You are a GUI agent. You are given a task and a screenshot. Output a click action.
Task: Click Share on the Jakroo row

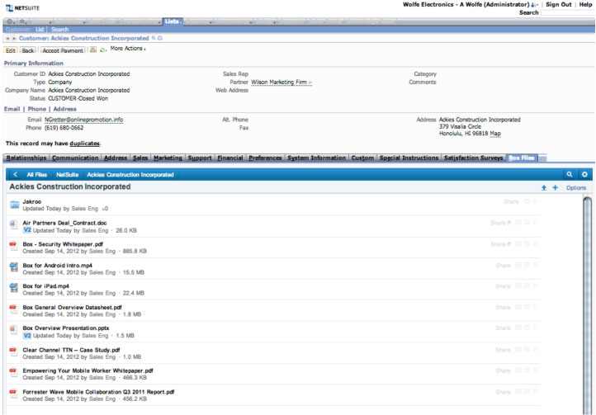click(x=511, y=201)
